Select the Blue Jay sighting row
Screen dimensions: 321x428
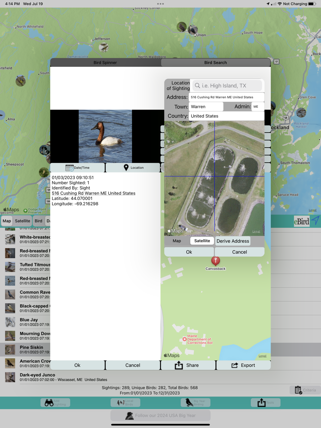pos(25,322)
